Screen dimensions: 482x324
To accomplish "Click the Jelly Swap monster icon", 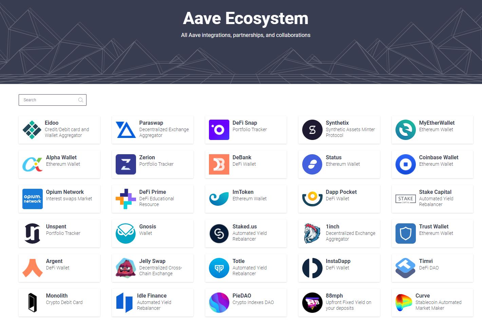I will tap(126, 268).
